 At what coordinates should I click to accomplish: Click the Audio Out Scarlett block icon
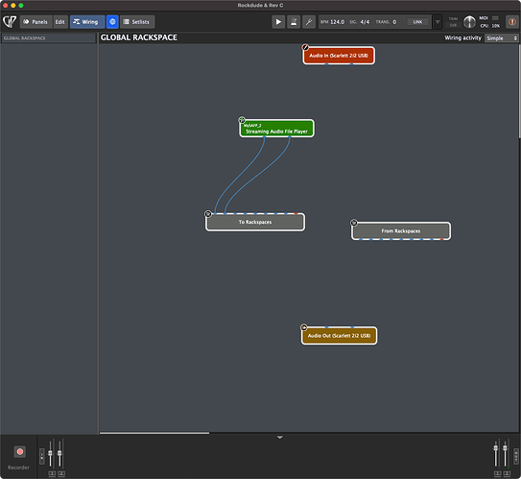coord(304,327)
